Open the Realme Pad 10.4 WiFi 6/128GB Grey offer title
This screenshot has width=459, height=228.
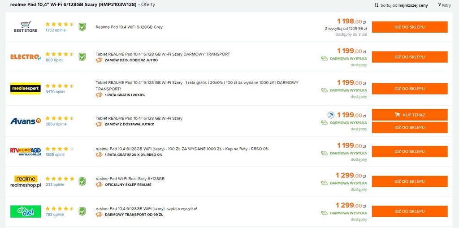[x=129, y=27]
